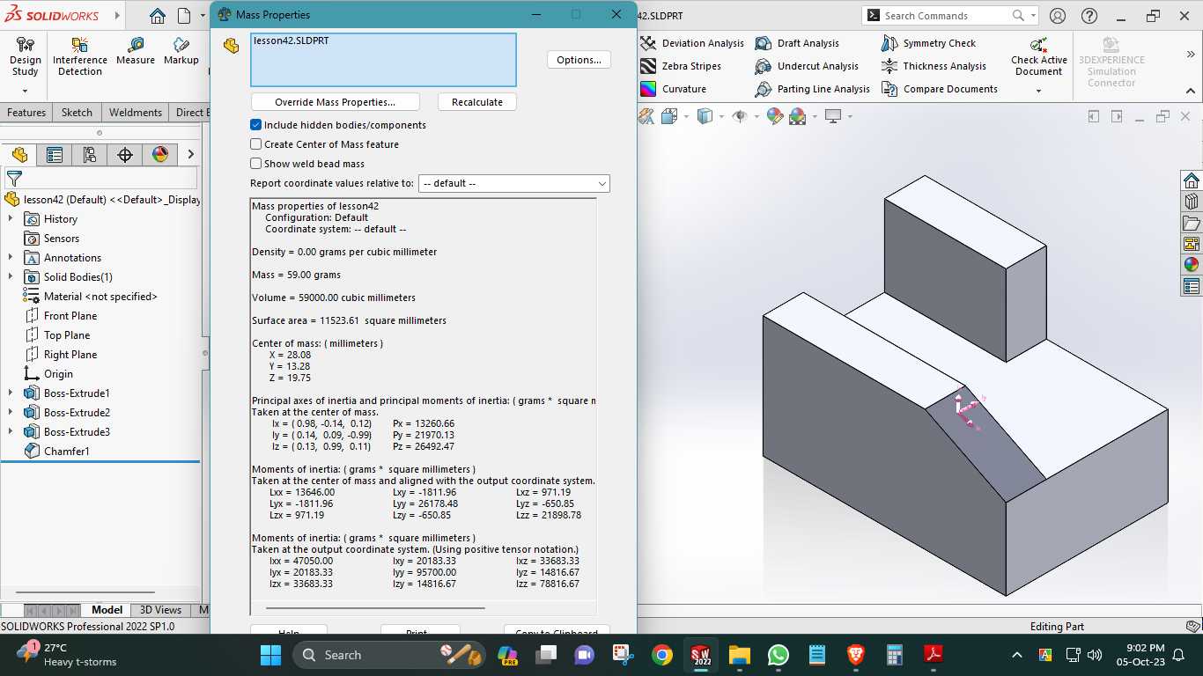Open the Check Active Document dropdown arrow

[1039, 91]
